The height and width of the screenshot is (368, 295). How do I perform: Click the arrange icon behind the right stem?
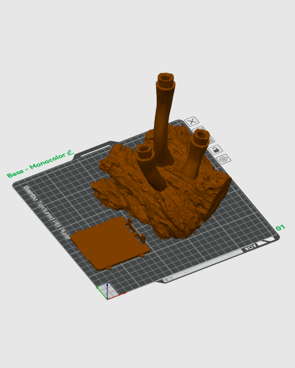[211, 140]
